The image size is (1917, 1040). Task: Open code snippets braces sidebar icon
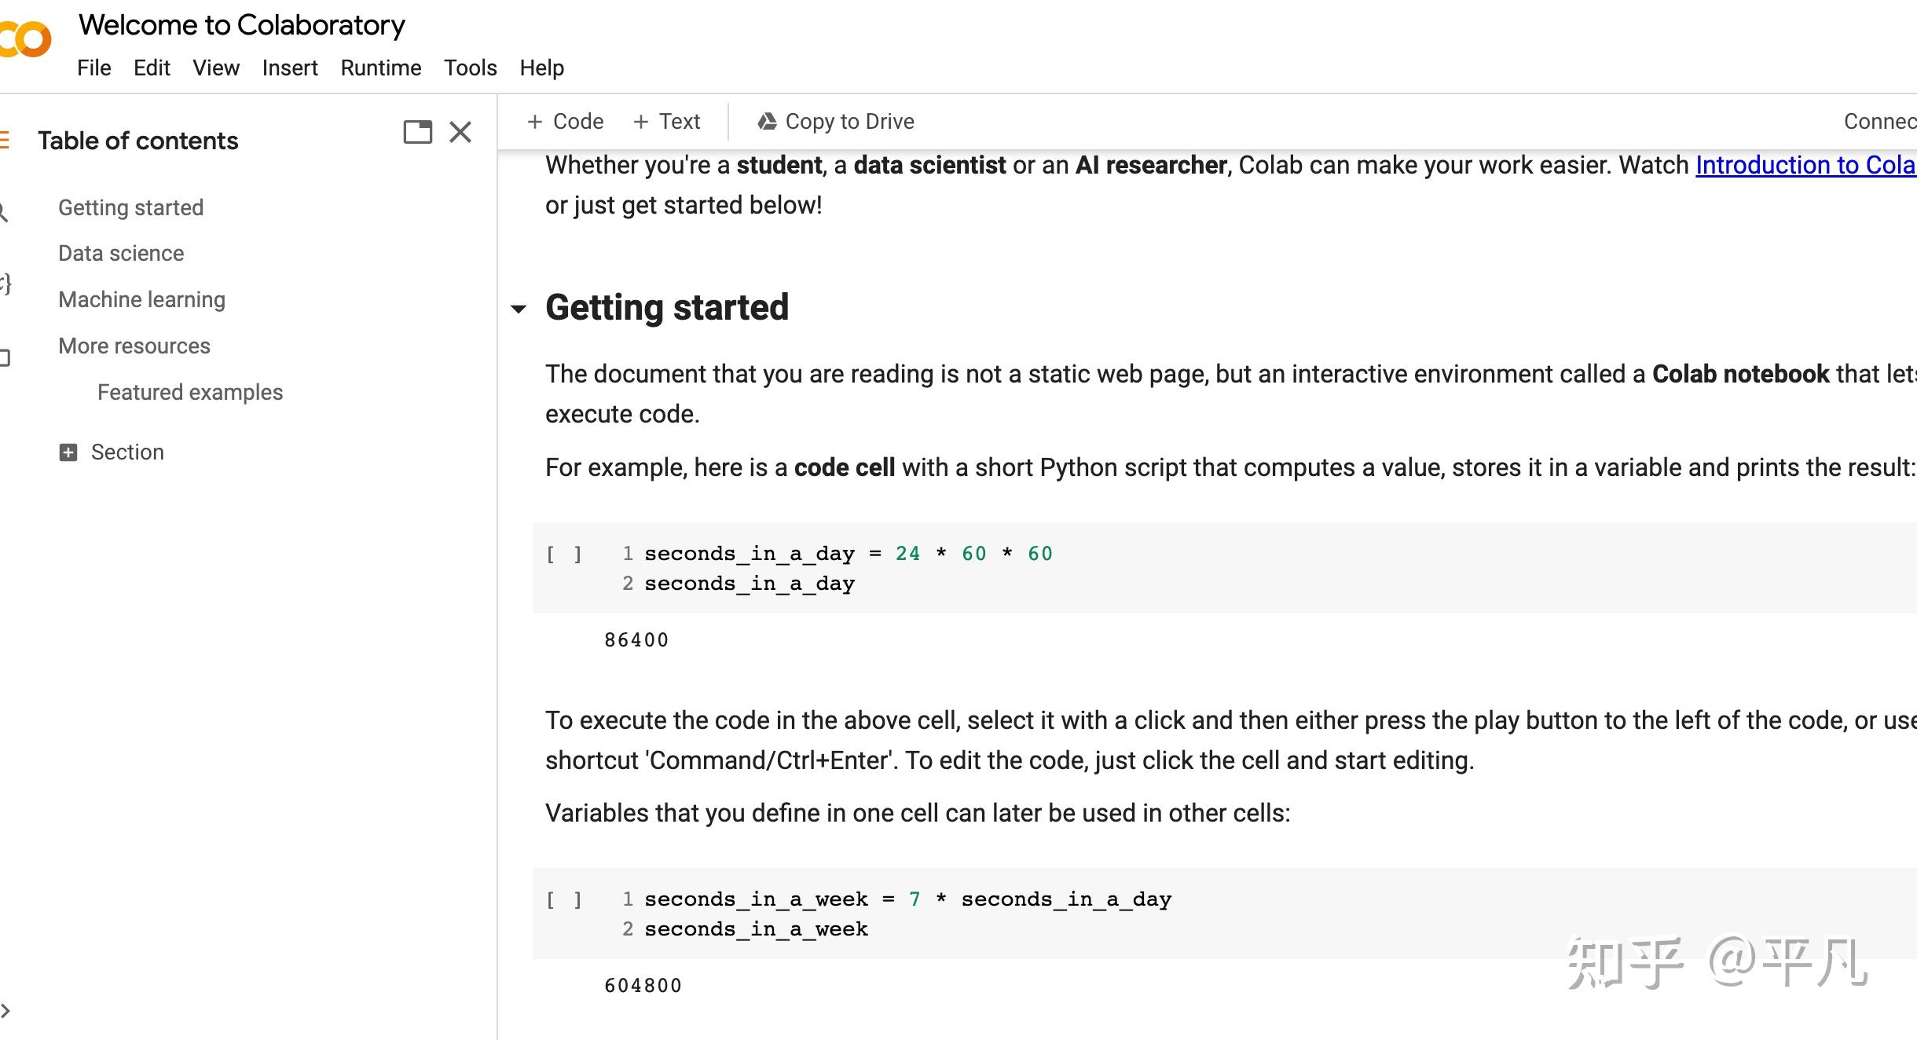5,284
